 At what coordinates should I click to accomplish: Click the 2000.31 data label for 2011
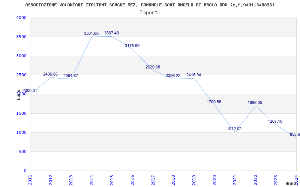pyautogui.click(x=30, y=91)
